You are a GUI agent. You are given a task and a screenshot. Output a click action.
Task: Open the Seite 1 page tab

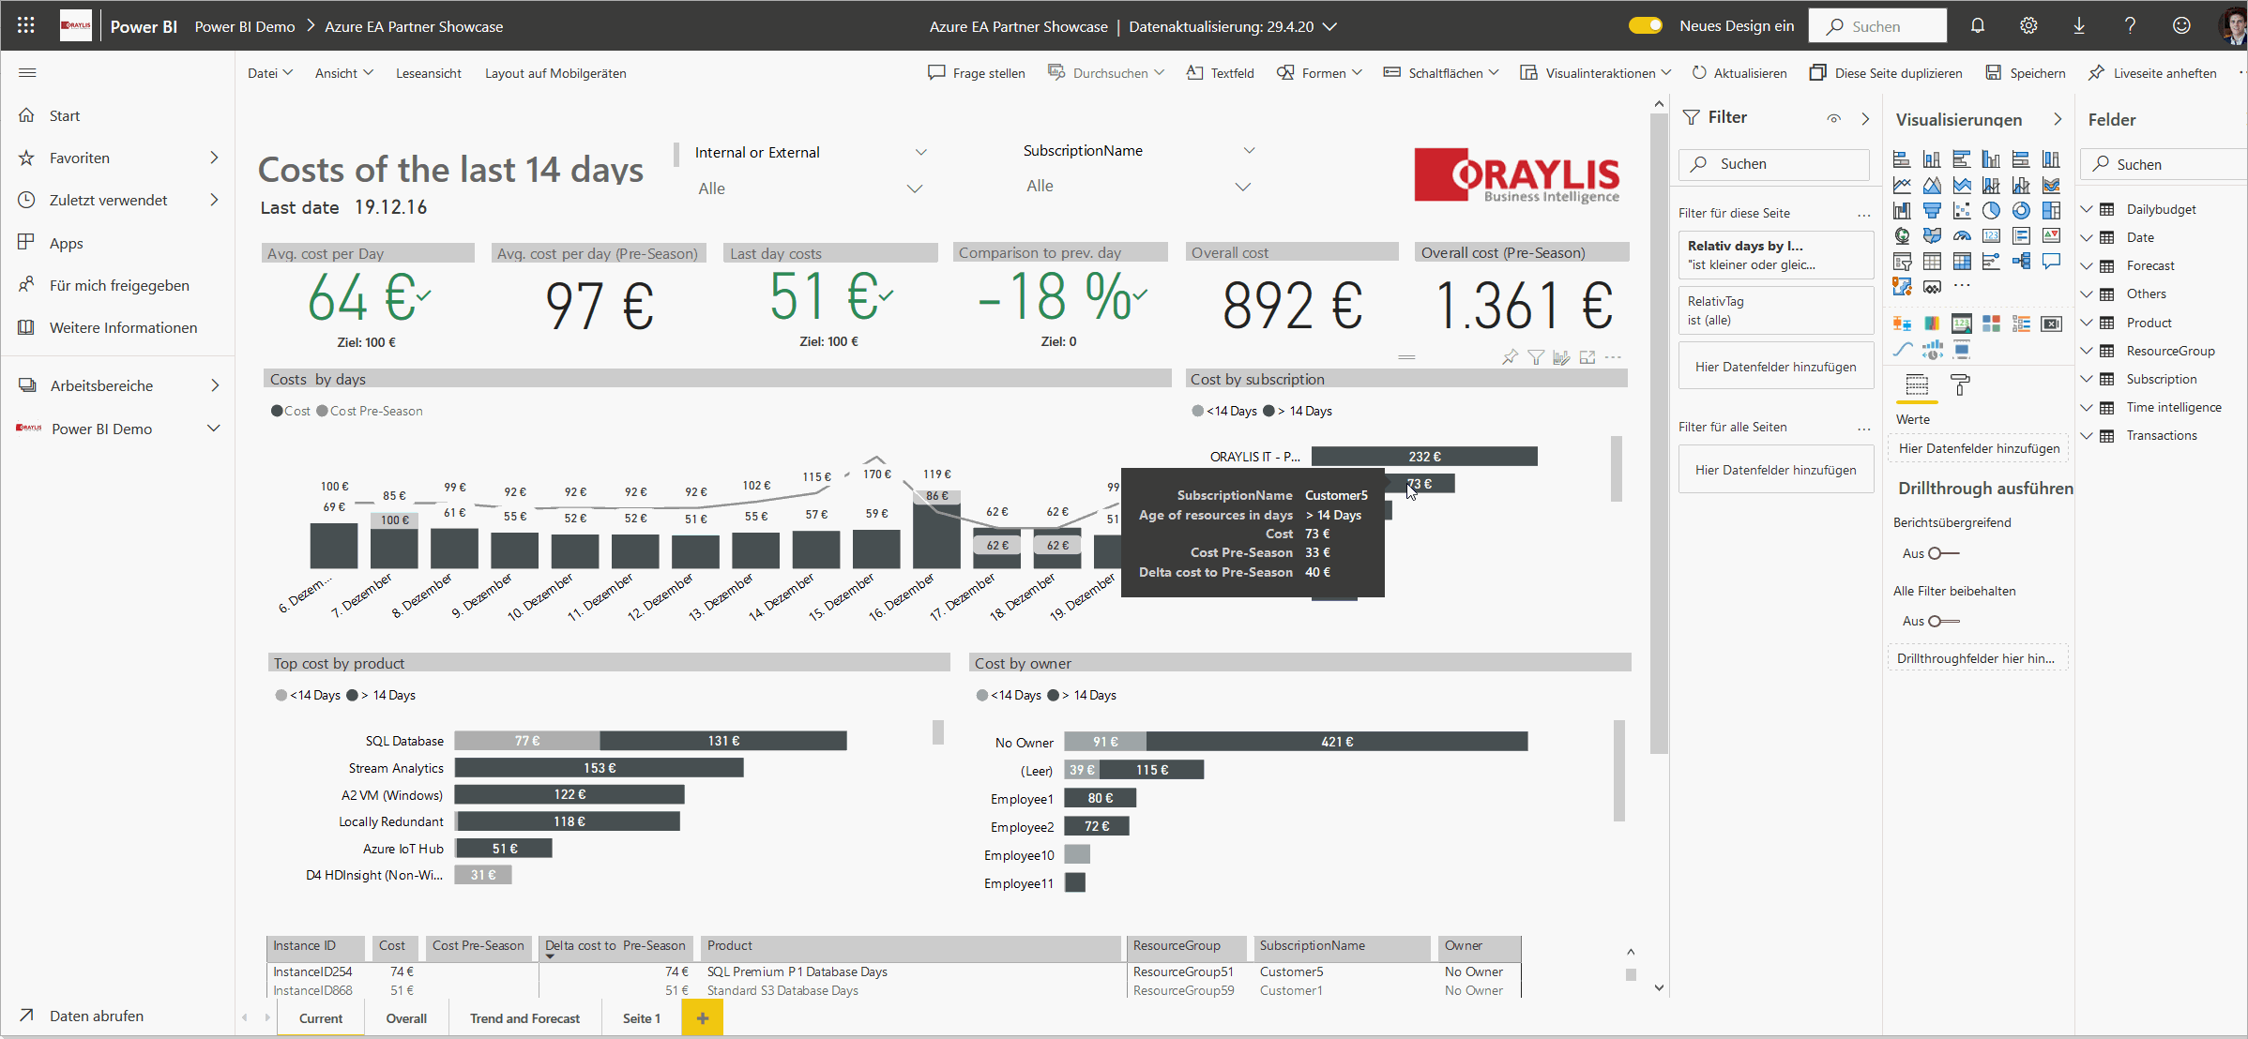coord(642,1018)
